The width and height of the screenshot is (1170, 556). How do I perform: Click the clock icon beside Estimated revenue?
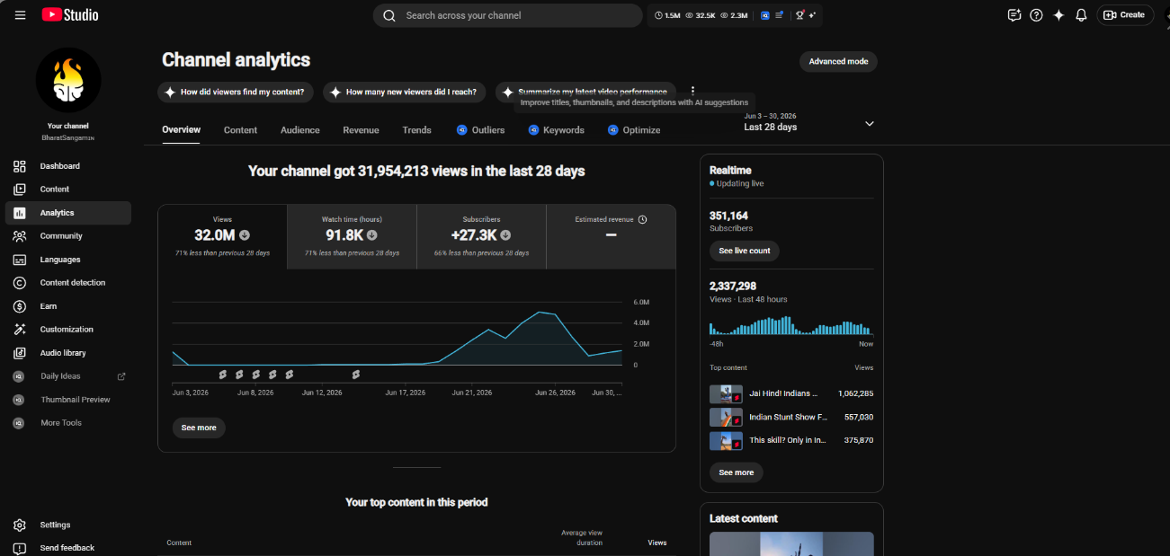coord(642,219)
